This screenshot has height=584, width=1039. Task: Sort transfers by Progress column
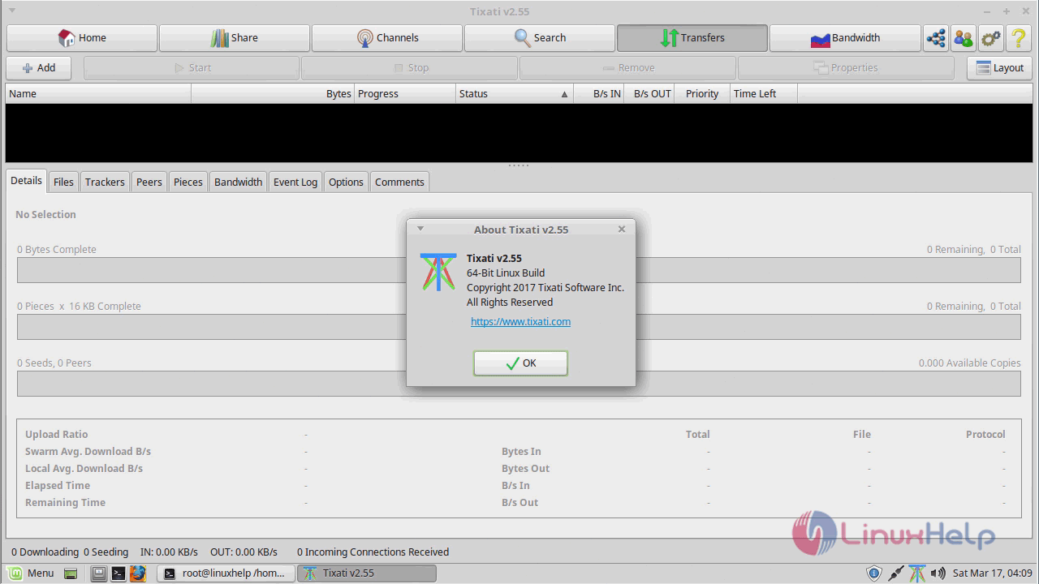[405, 94]
